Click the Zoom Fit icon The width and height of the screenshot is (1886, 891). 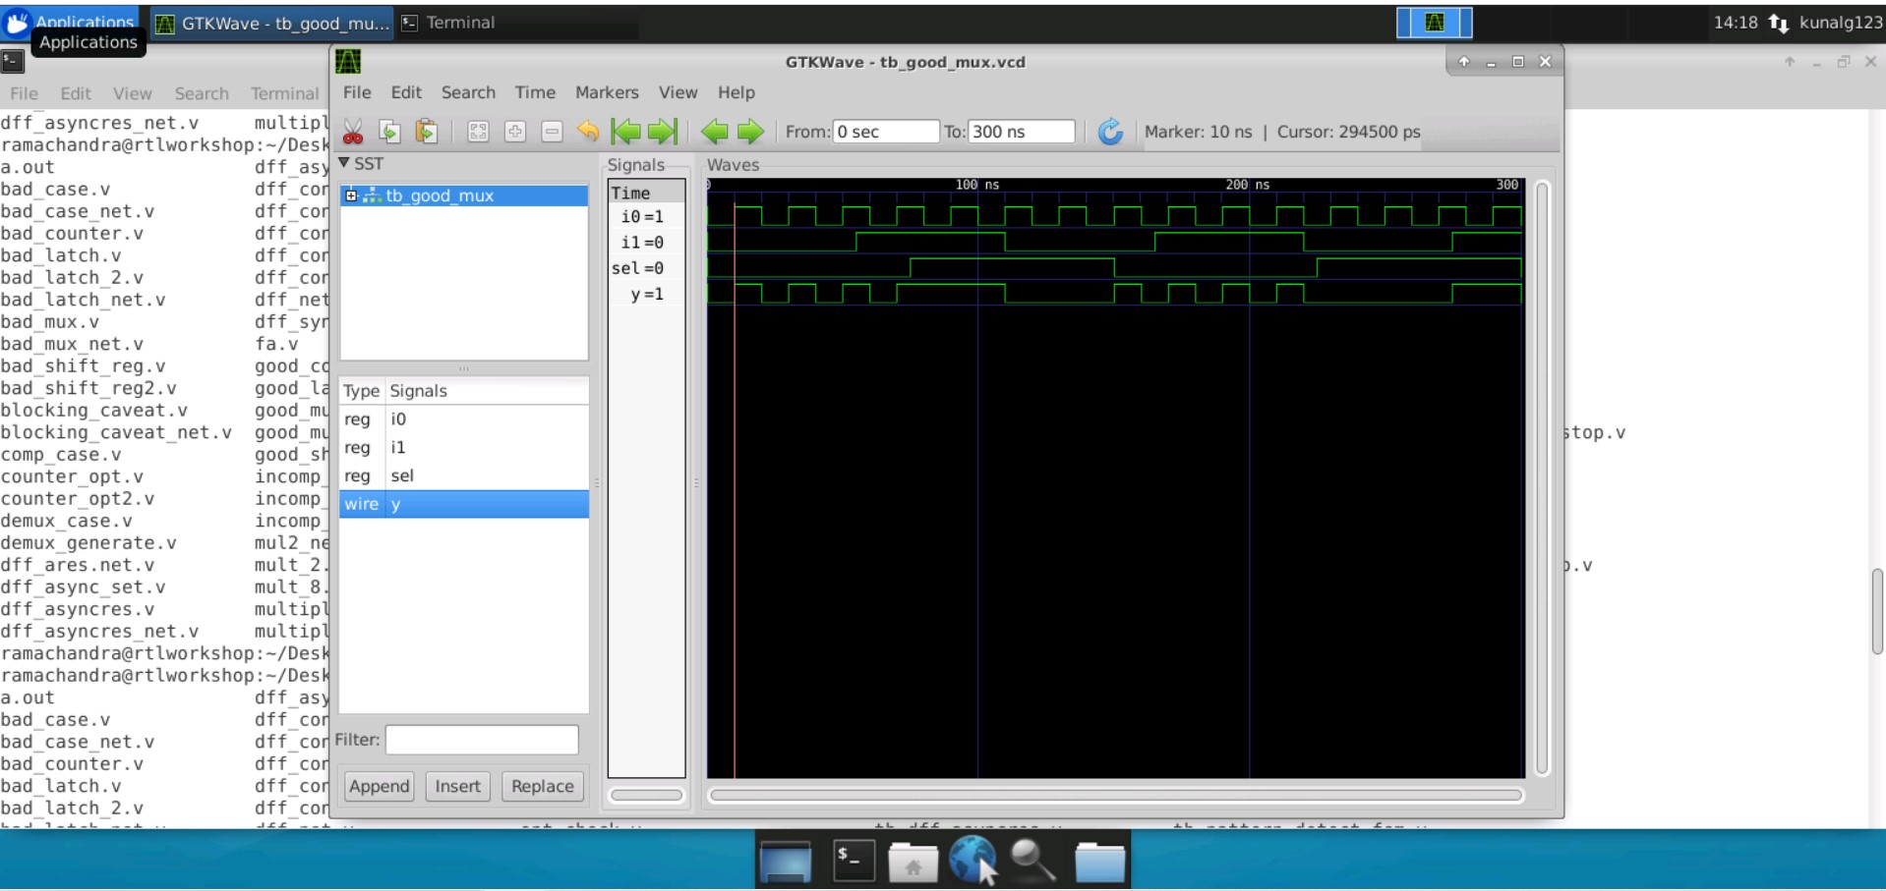point(478,131)
